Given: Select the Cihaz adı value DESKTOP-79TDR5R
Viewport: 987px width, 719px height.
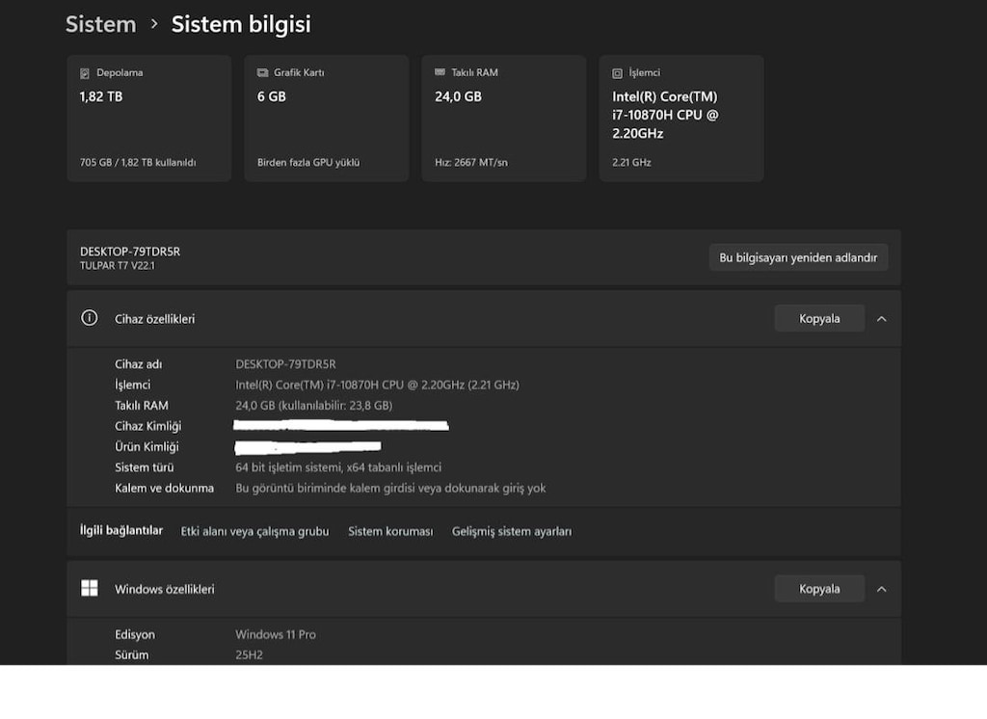Looking at the screenshot, I should (x=285, y=364).
